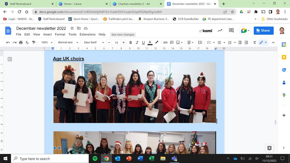Open the Tasks side panel
Image resolution: width=290 pixels, height=163 pixels.
tap(284, 70)
